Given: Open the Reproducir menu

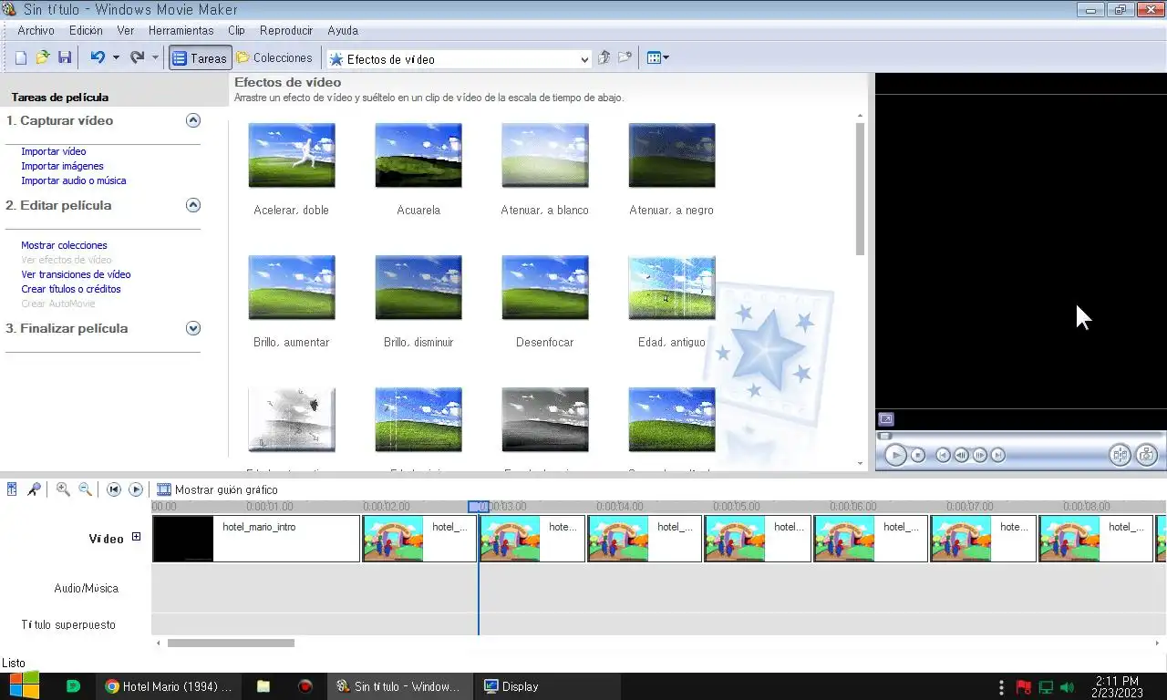Looking at the screenshot, I should point(286,30).
